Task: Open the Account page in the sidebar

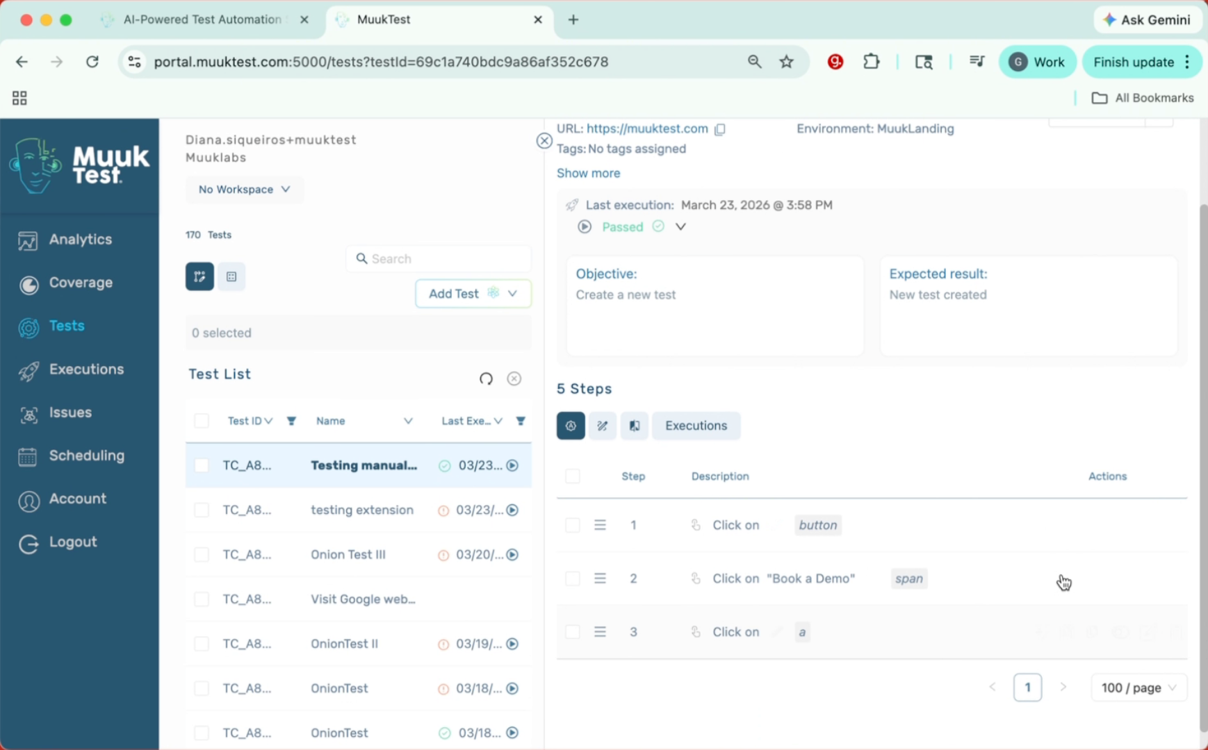Action: (63, 499)
